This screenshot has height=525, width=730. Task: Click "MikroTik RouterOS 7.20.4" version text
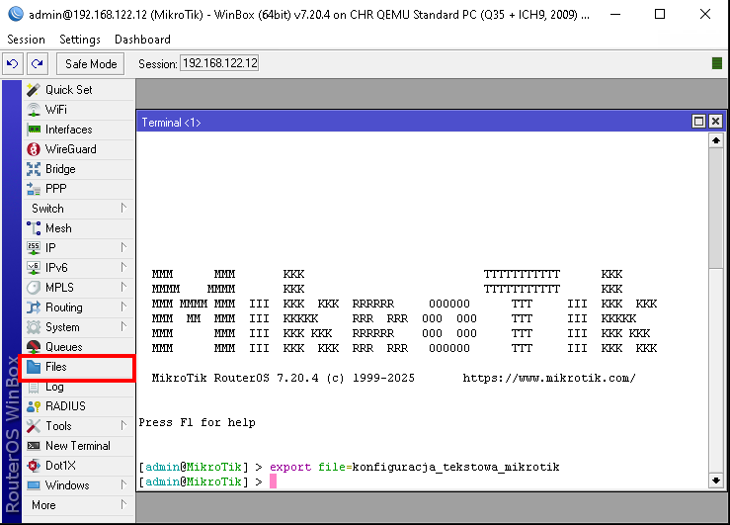[235, 378]
